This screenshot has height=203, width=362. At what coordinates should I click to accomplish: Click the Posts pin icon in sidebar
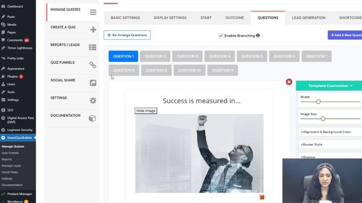pyautogui.click(x=3, y=16)
